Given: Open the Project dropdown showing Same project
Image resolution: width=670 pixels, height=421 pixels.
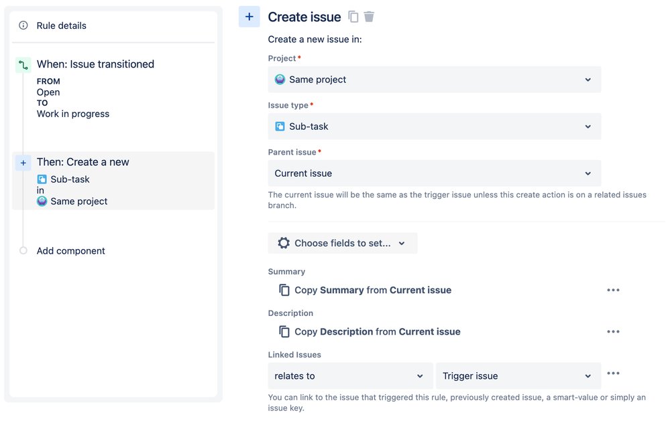Looking at the screenshot, I should tap(434, 80).
